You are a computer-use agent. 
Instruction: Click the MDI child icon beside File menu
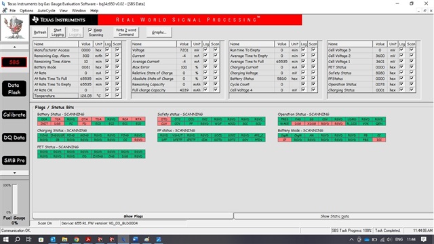click(x=5, y=11)
